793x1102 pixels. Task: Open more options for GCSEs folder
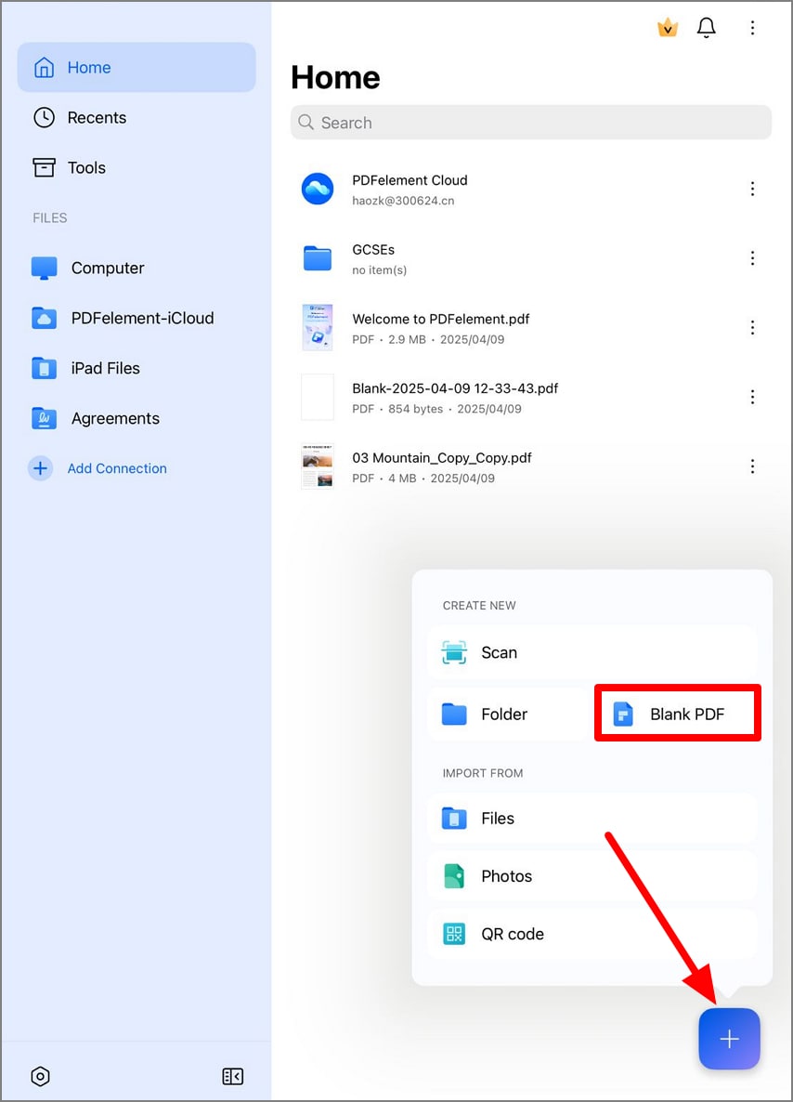pyautogui.click(x=752, y=258)
